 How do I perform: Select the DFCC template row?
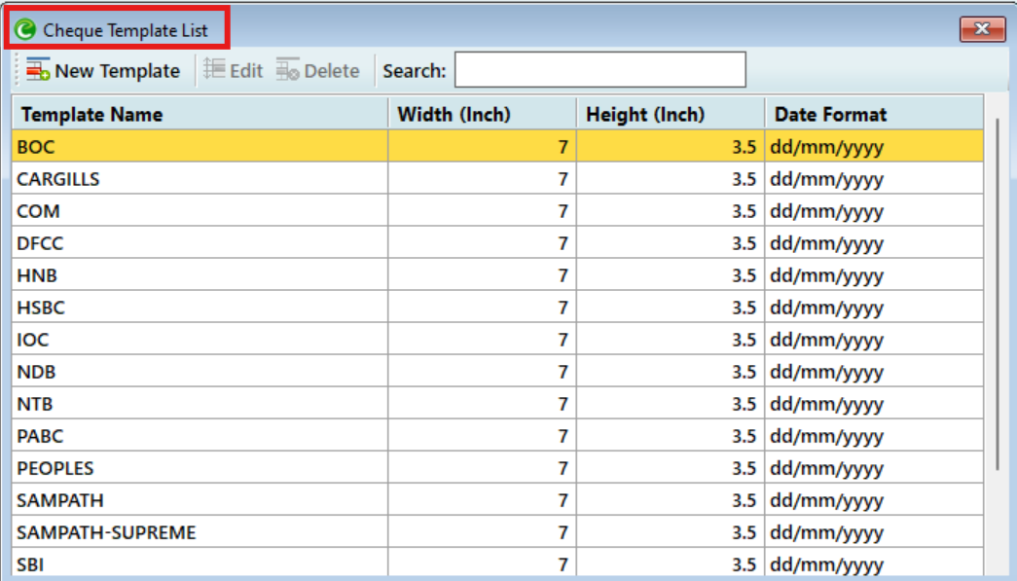[x=497, y=242]
